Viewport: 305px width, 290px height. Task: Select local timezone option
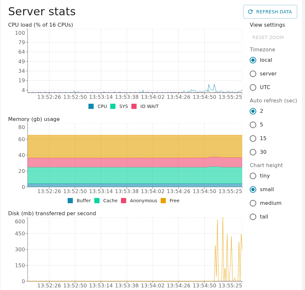[253, 60]
